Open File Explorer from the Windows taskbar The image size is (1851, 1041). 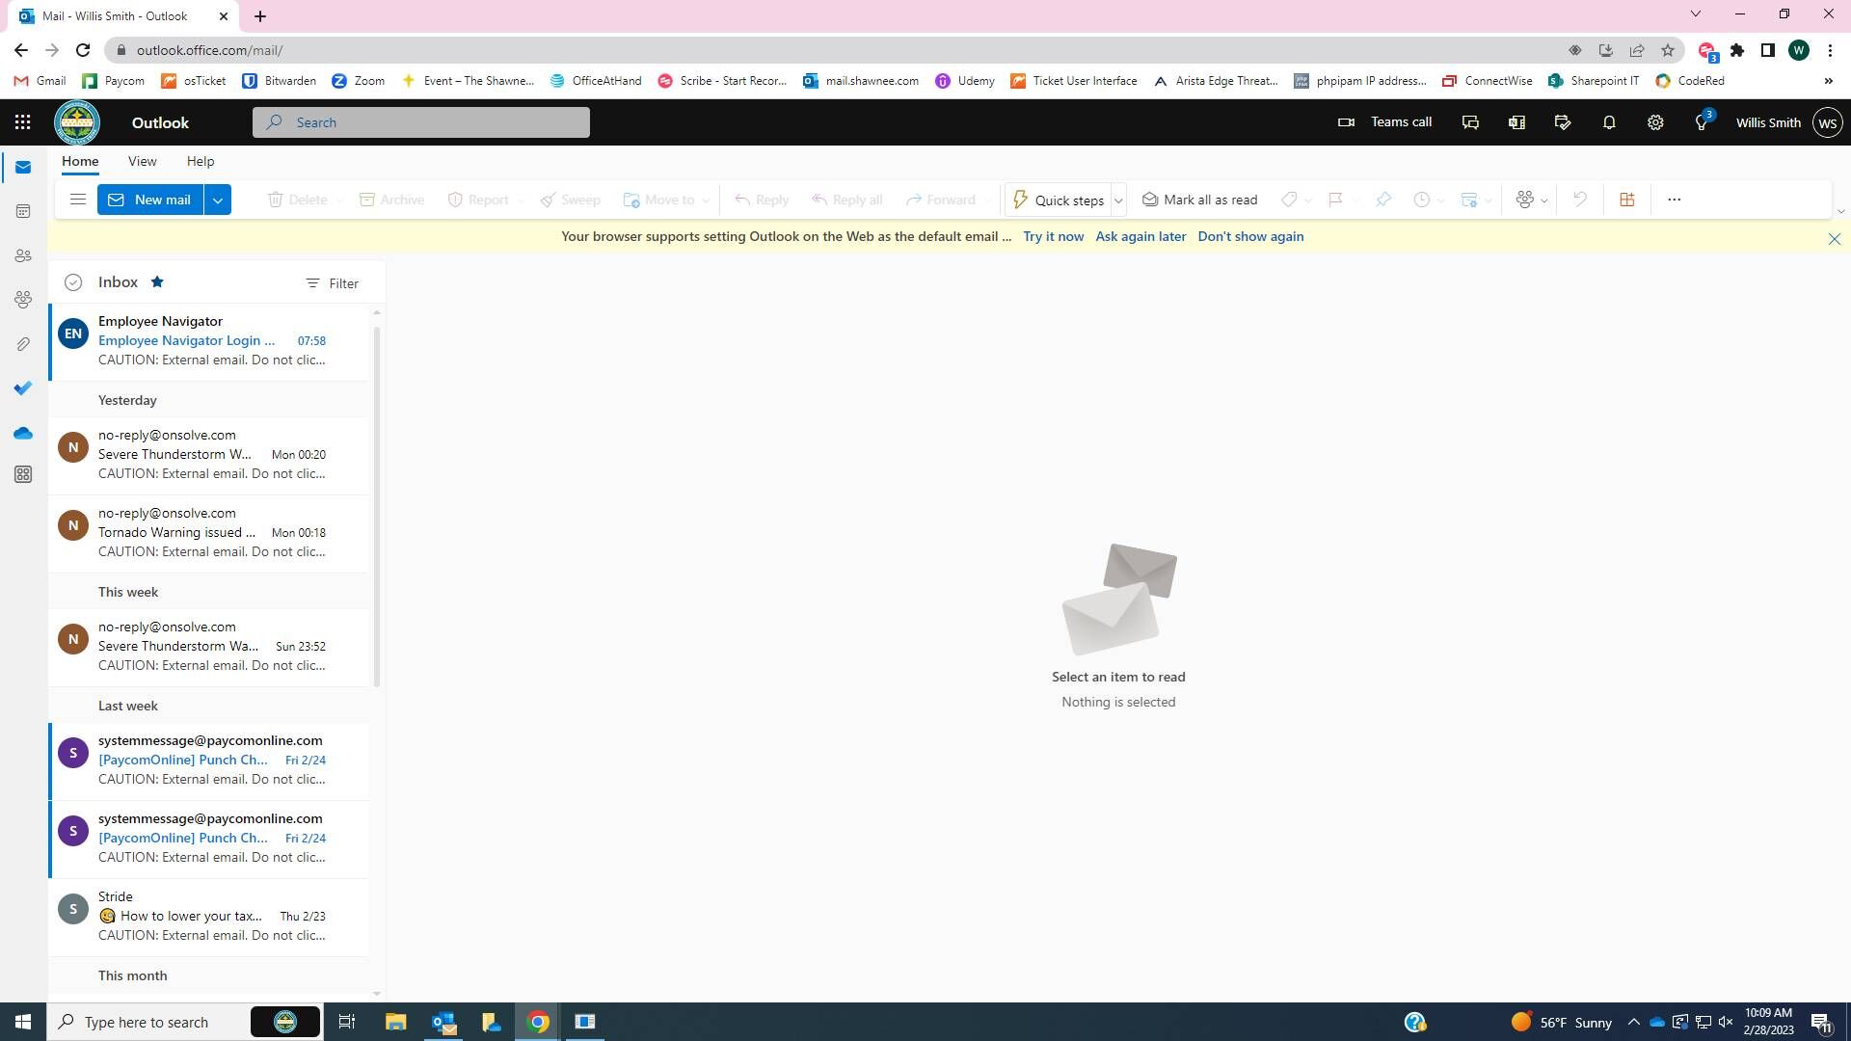coord(396,1022)
